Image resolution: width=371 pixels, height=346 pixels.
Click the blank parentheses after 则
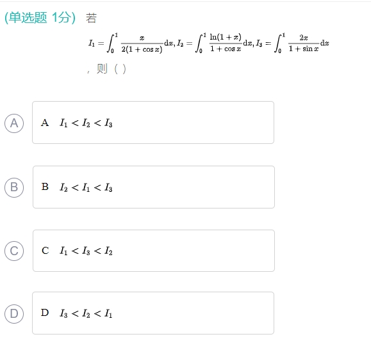(x=120, y=69)
